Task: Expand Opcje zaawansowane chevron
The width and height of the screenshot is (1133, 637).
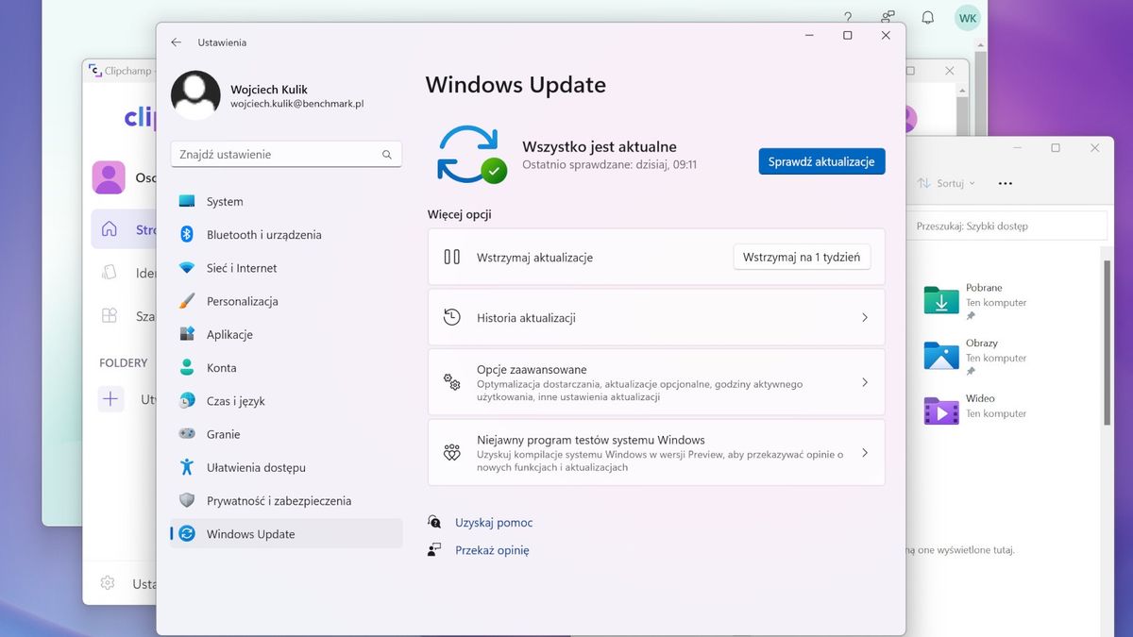Action: (864, 382)
